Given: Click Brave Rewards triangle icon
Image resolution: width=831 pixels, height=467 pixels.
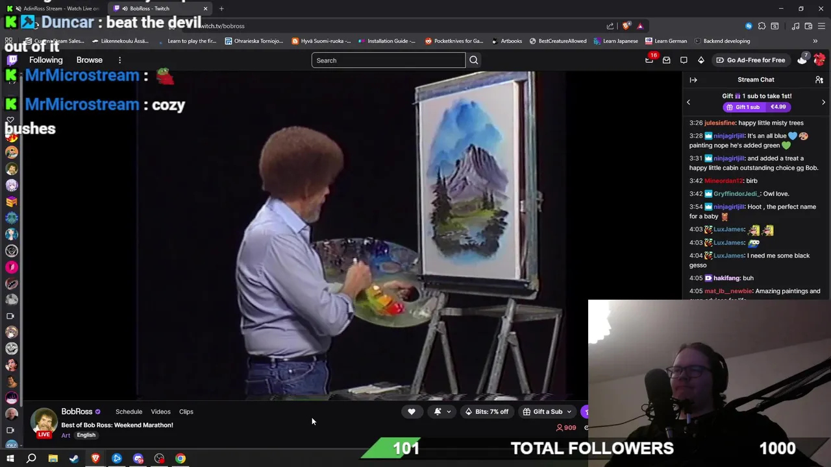Looking at the screenshot, I should click(x=640, y=26).
